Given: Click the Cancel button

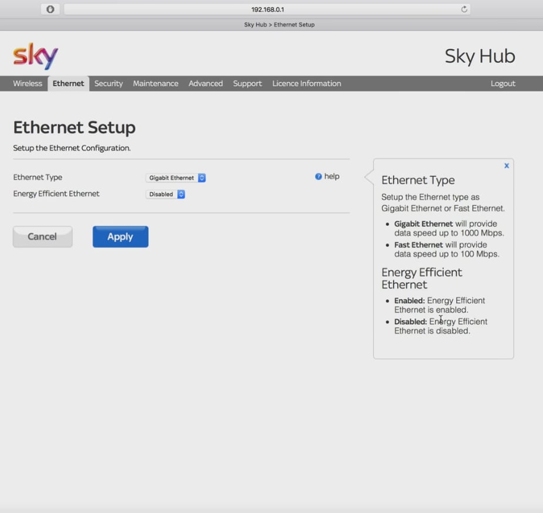Looking at the screenshot, I should (x=43, y=237).
